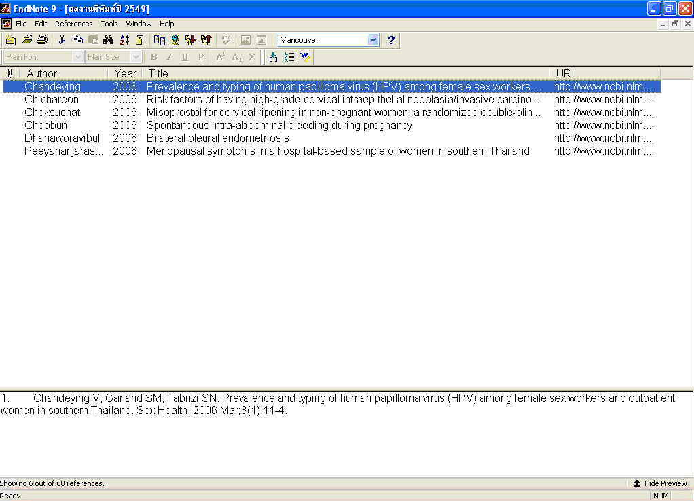Image resolution: width=694 pixels, height=501 pixels.
Task: Sort references with the A-Z icon
Action: [124, 40]
